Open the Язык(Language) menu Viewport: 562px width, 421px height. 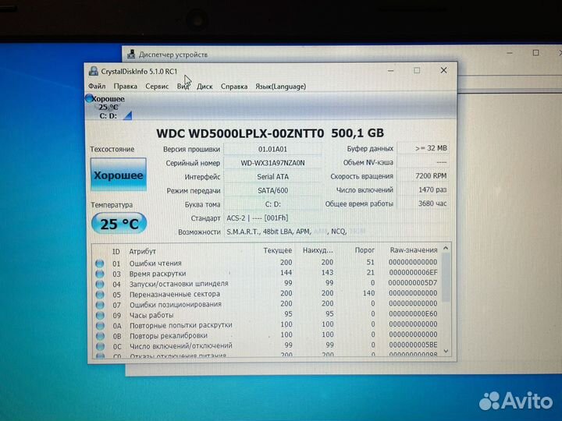point(280,87)
